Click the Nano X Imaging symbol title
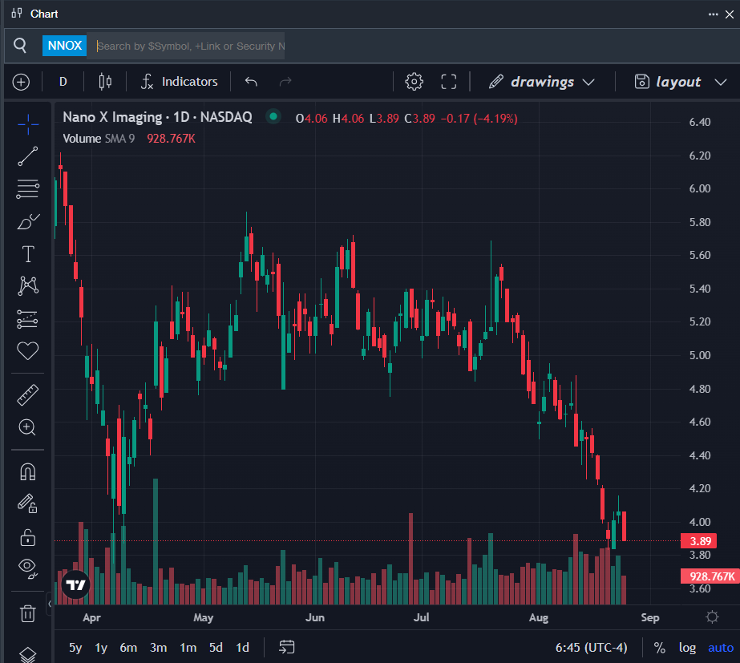 (x=157, y=117)
